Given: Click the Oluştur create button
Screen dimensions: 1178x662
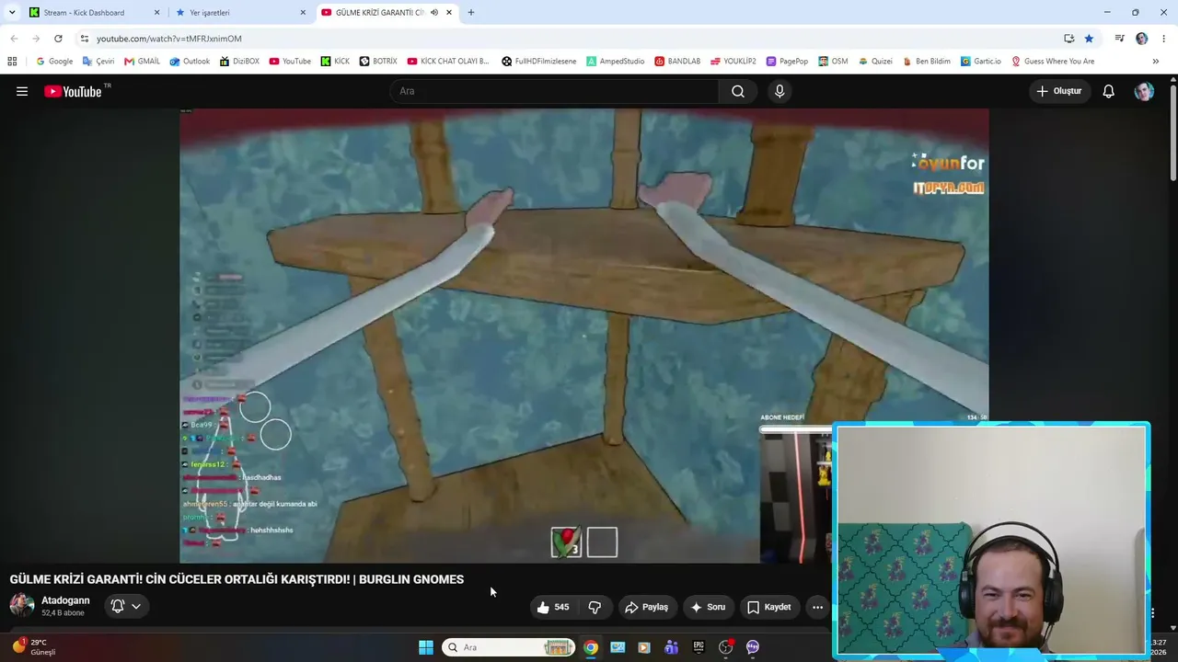Looking at the screenshot, I should pyautogui.click(x=1059, y=91).
